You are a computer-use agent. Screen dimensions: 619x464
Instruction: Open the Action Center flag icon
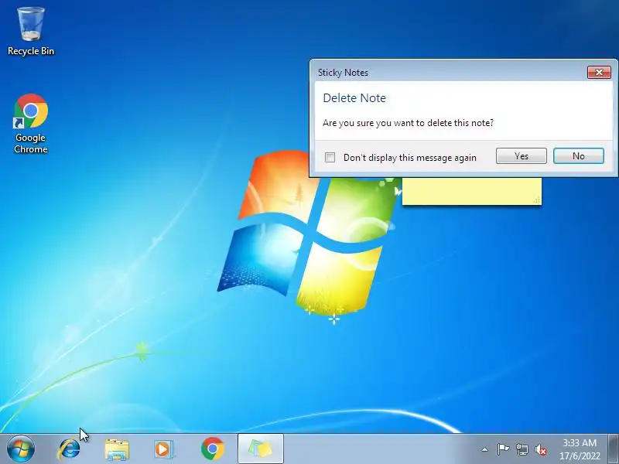(x=503, y=449)
